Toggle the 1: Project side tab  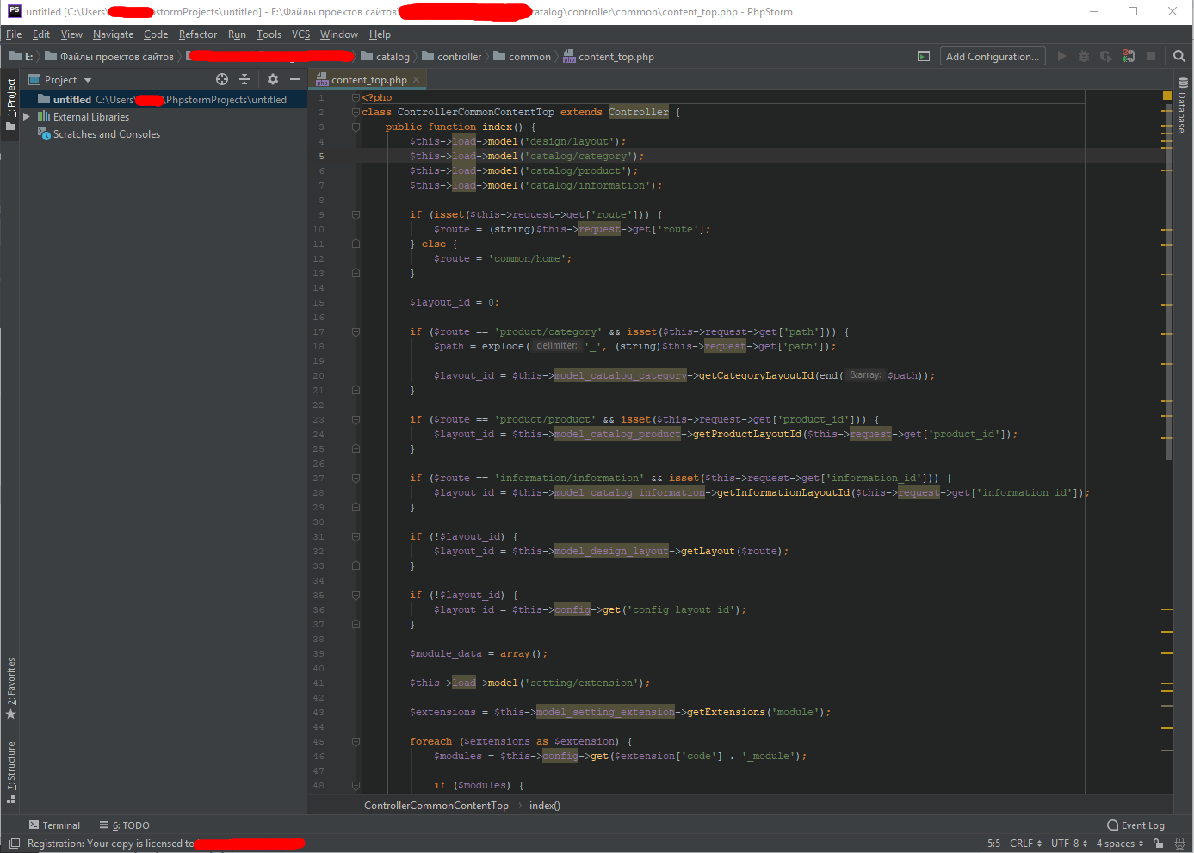point(10,104)
